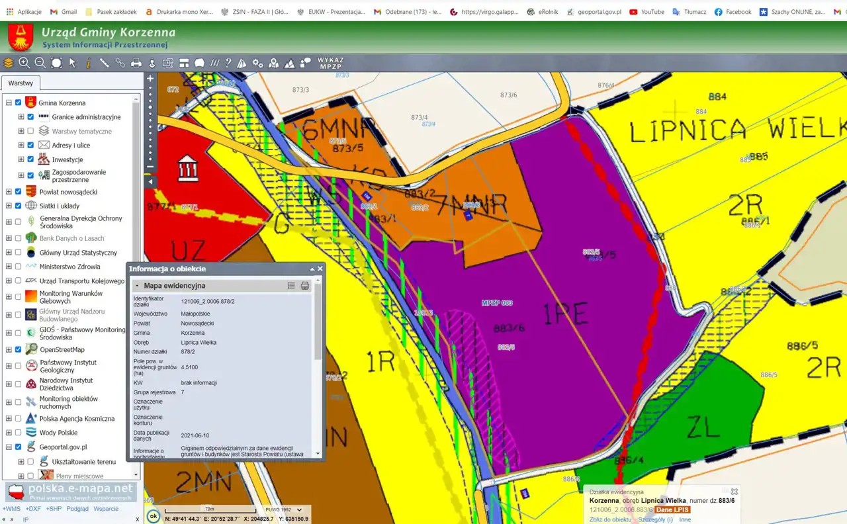The width and height of the screenshot is (847, 524).
Task: Click the +WMS link
Action: pos(11,509)
